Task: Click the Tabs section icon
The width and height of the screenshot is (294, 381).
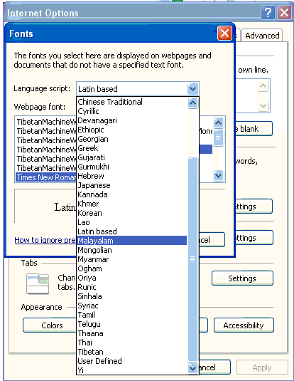Action: coord(38,283)
